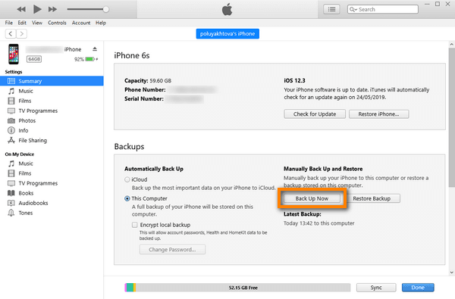Open the Account menu
This screenshot has height=299, width=455.
81,23
